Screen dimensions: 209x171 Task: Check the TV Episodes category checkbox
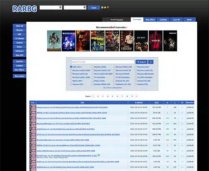(93, 77)
